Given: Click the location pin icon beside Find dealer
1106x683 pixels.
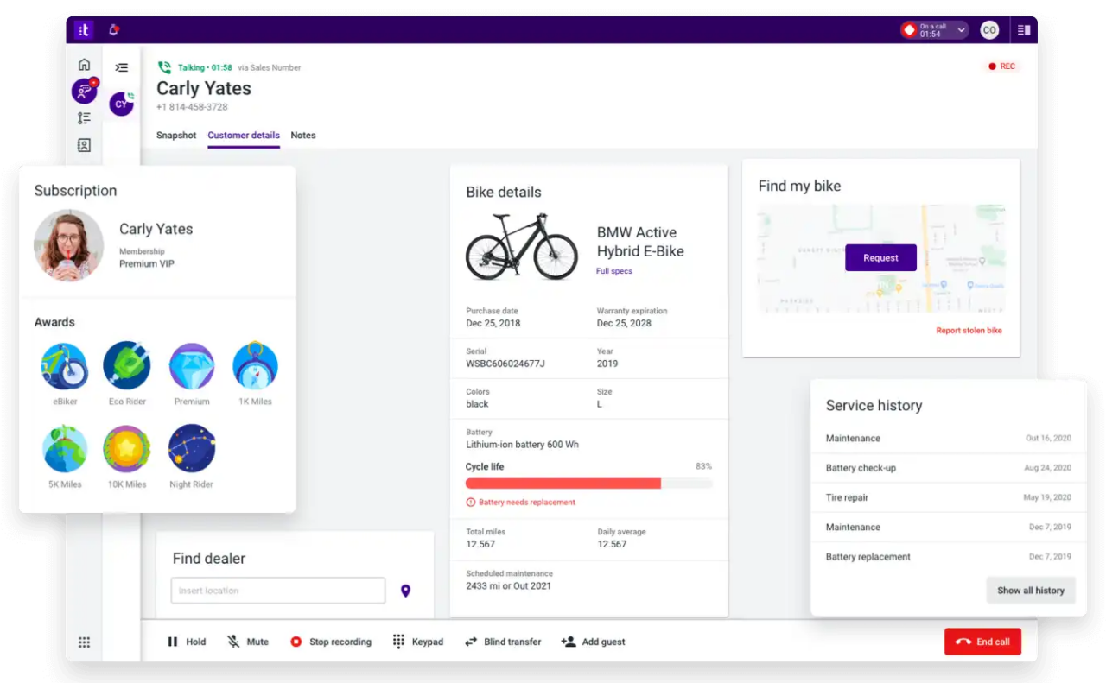Looking at the screenshot, I should coord(405,591).
